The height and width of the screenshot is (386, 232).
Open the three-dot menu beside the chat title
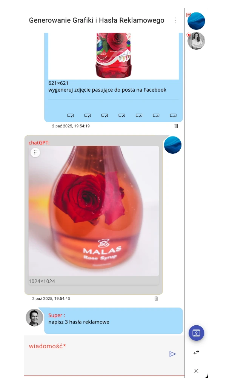coord(175,20)
